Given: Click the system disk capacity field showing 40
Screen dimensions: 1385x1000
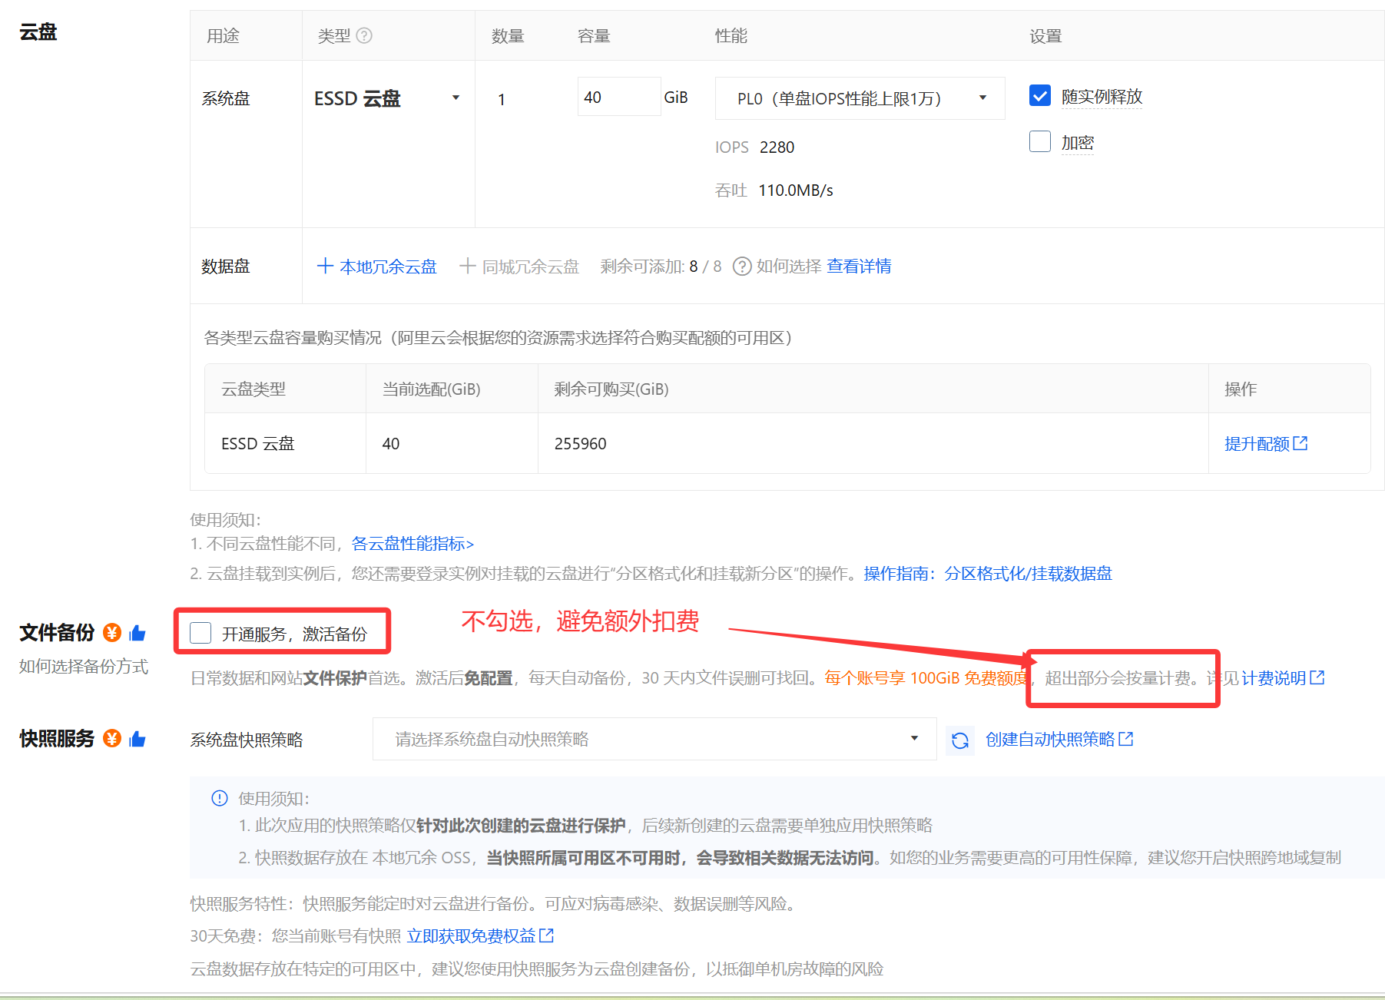Looking at the screenshot, I should tap(619, 97).
